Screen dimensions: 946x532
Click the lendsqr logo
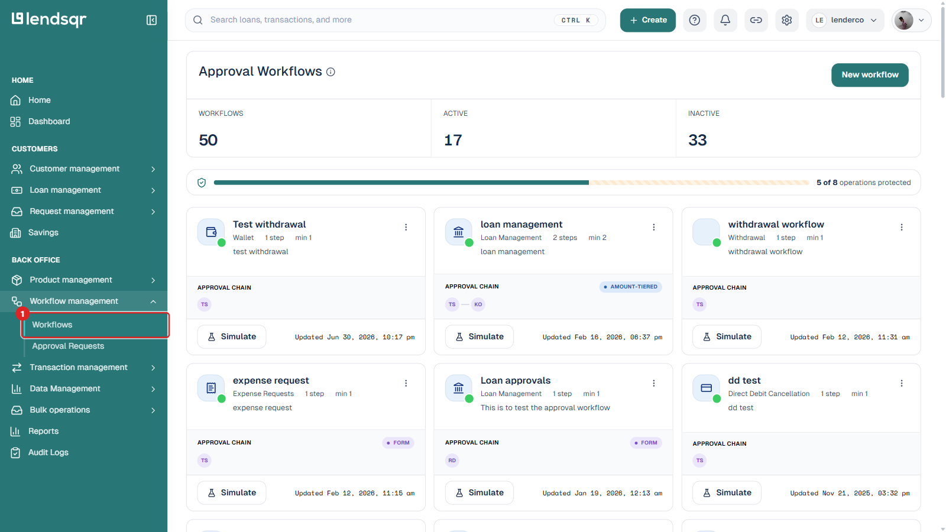(49, 20)
